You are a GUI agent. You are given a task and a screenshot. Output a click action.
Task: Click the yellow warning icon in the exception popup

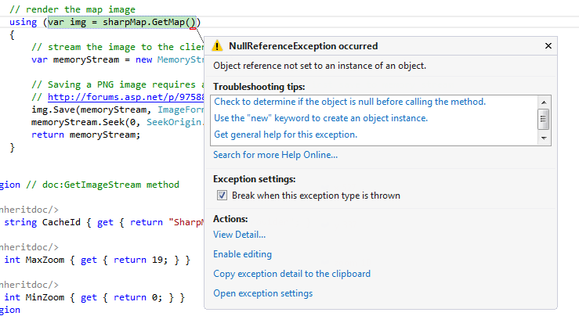(x=218, y=47)
